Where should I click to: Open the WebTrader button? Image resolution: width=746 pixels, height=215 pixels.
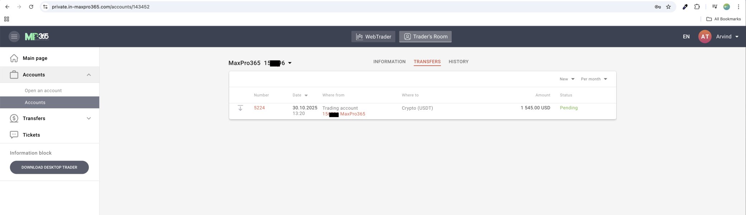pos(373,37)
